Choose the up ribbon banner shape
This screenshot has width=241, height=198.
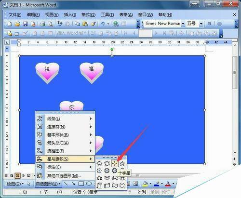tap(99, 178)
